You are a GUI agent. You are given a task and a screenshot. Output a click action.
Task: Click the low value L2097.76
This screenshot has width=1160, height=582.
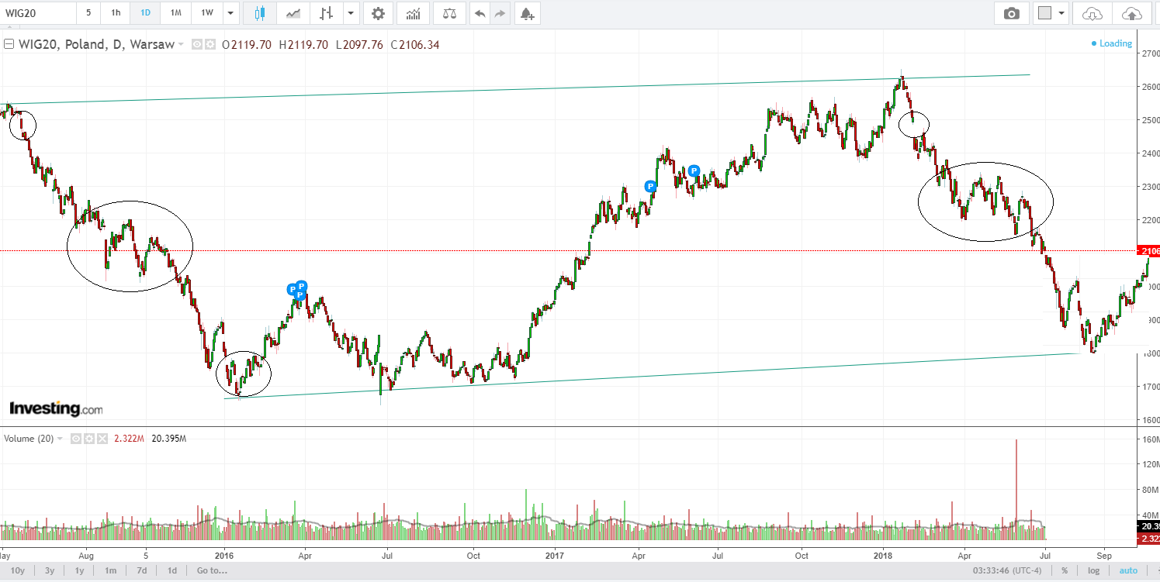[359, 45]
